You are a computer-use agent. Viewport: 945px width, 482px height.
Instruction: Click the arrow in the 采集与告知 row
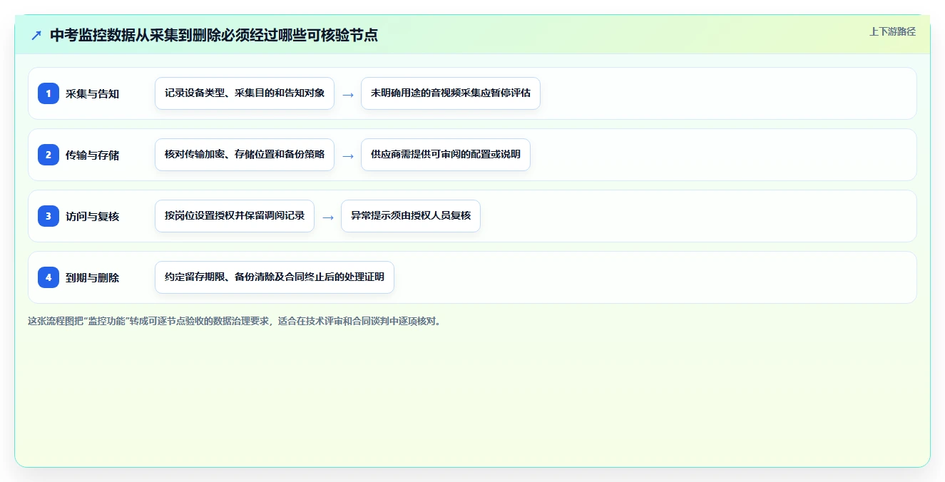click(x=348, y=94)
